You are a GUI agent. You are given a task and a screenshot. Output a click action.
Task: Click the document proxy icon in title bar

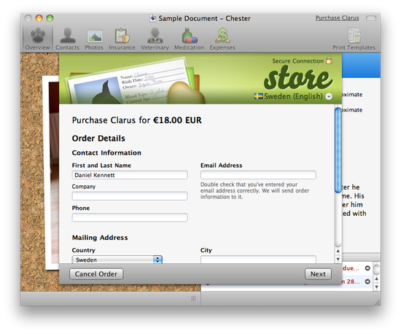tap(152, 18)
